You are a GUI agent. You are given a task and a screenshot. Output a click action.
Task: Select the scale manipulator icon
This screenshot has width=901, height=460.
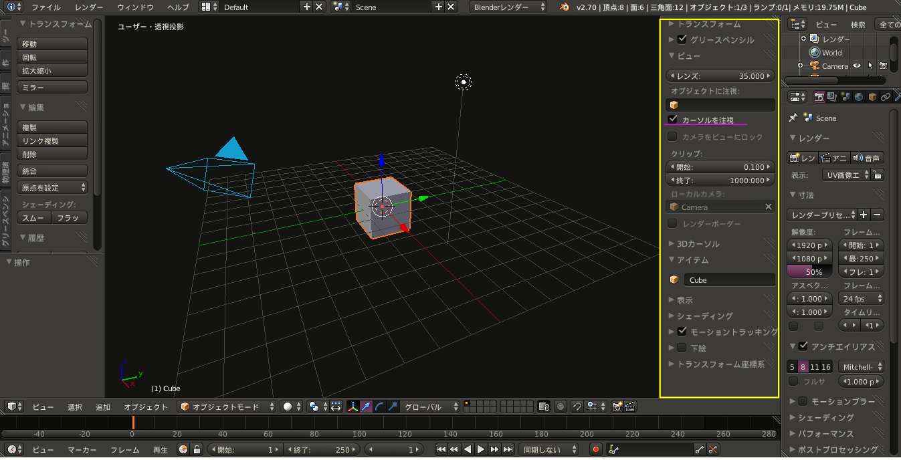pyautogui.click(x=393, y=407)
